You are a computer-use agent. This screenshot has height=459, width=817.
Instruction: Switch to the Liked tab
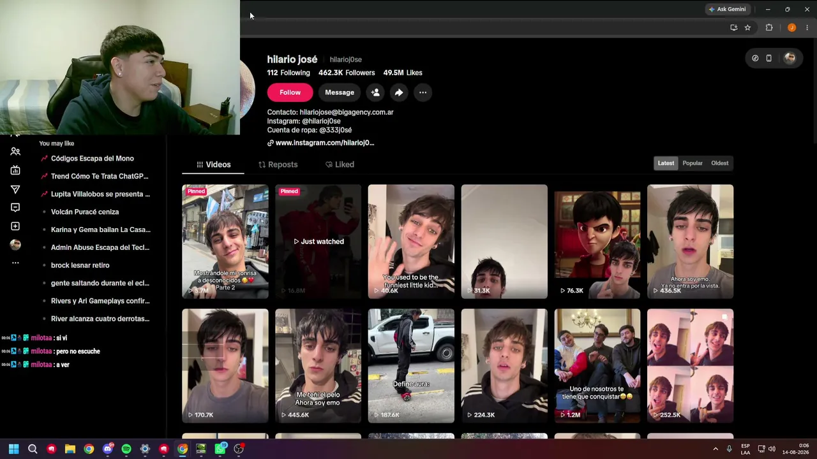[340, 164]
